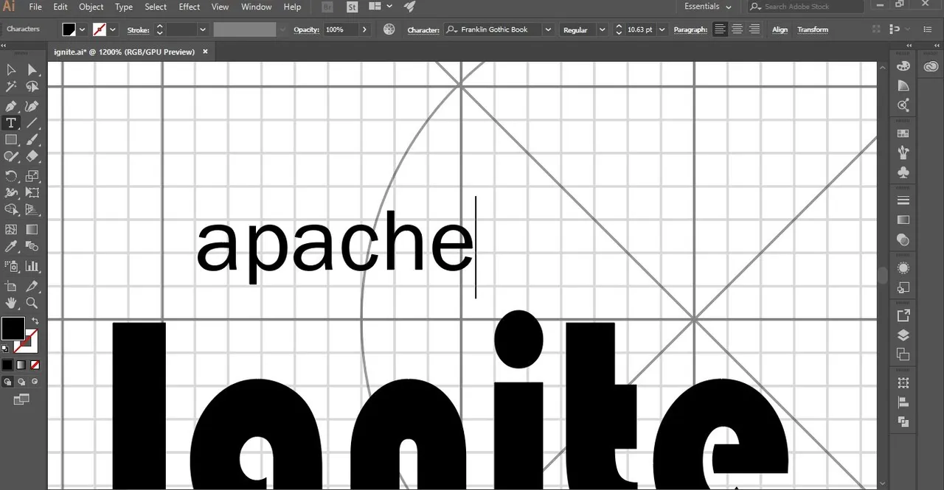This screenshot has height=490, width=944.
Task: Open the Regular font style dropdown
Action: click(602, 29)
